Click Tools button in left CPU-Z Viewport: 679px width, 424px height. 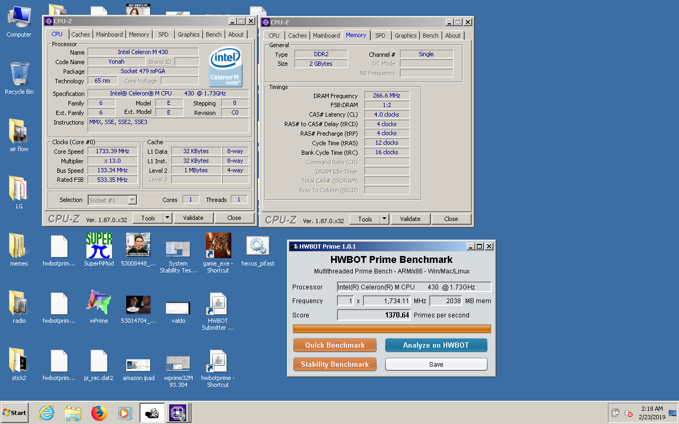point(148,218)
